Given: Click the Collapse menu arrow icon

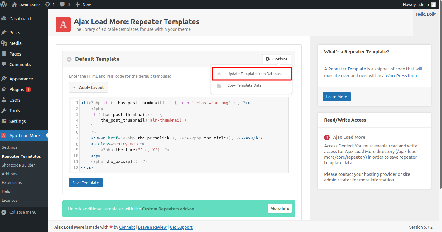Looking at the screenshot, I should pyautogui.click(x=4, y=212).
